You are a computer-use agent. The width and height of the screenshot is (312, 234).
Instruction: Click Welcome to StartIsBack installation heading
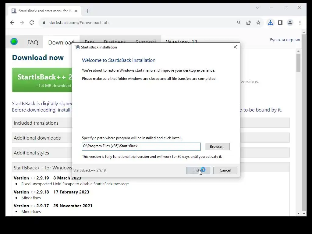119,60
